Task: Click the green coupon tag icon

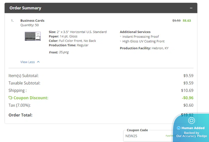Action: pos(11,98)
